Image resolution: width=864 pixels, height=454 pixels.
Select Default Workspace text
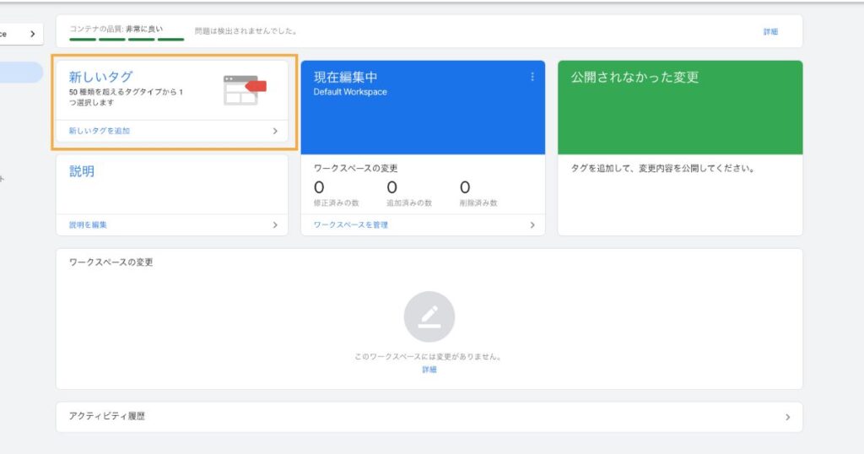pyautogui.click(x=350, y=92)
